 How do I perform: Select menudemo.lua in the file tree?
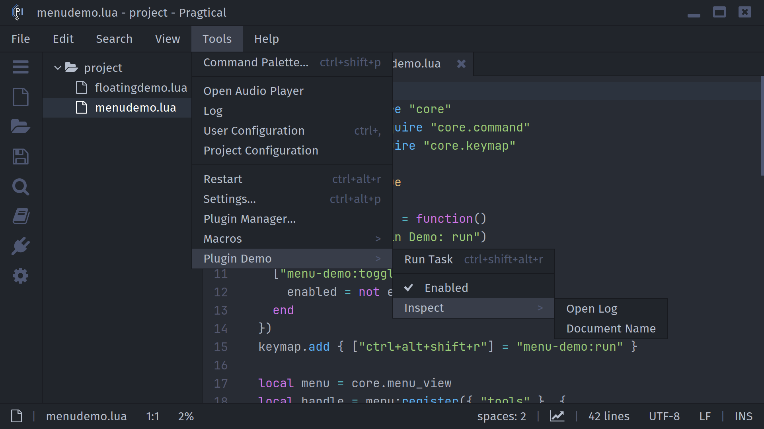(x=117, y=107)
